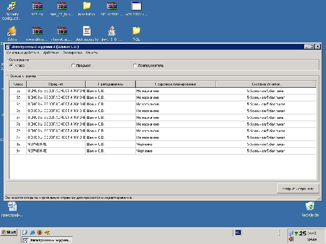Click the Преподаватель column header
326x244 pixels.
[x=110, y=84]
